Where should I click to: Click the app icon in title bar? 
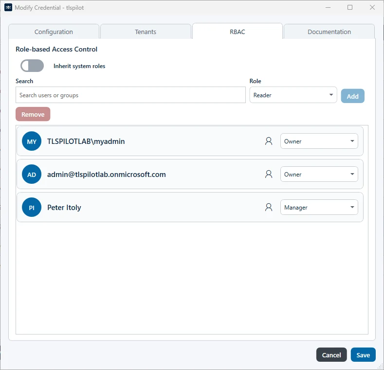(x=8, y=8)
